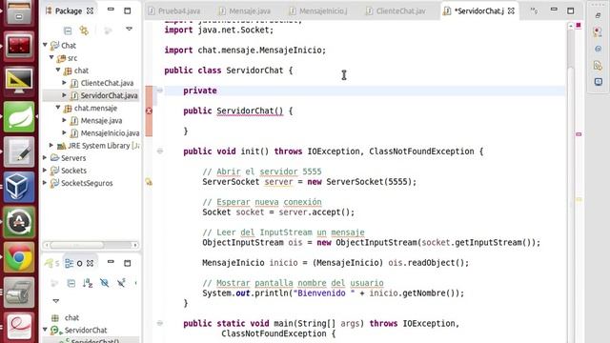Image resolution: width=610 pixels, height=343 pixels.
Task: Expand the SocketsSeguros project
Action: 45,182
